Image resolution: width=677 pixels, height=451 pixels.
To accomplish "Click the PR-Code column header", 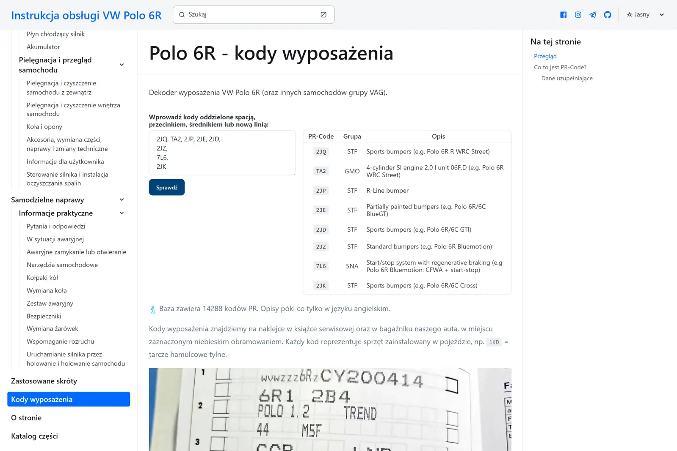I will (321, 137).
